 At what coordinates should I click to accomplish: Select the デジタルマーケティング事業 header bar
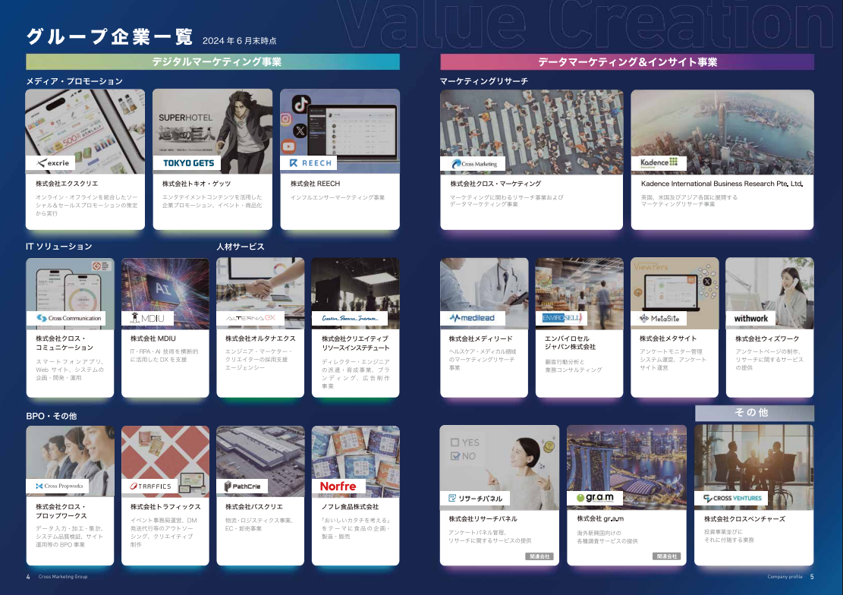coord(212,62)
